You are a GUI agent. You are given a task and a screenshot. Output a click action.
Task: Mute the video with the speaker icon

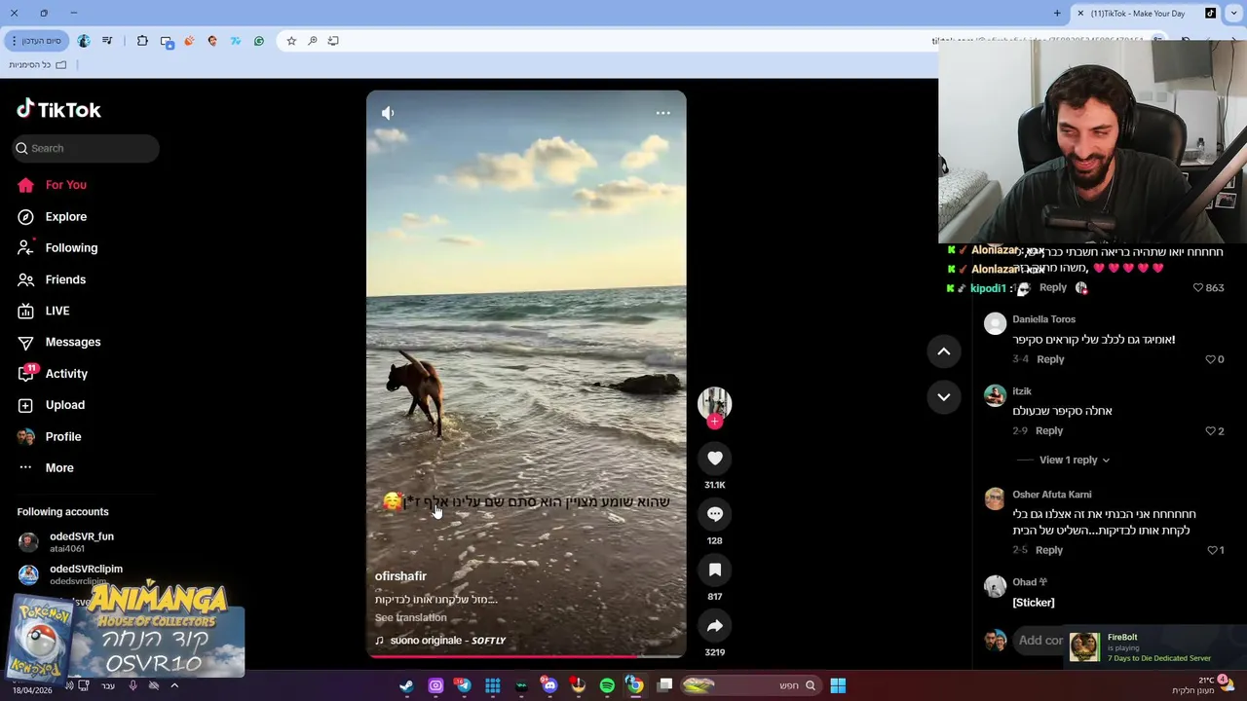[x=388, y=113]
